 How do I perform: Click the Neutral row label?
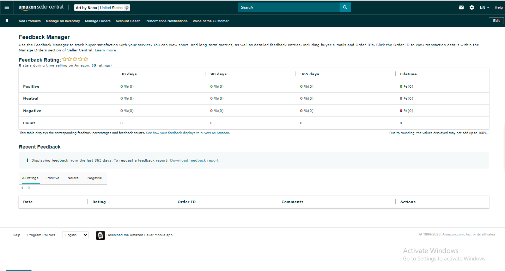pyautogui.click(x=31, y=99)
